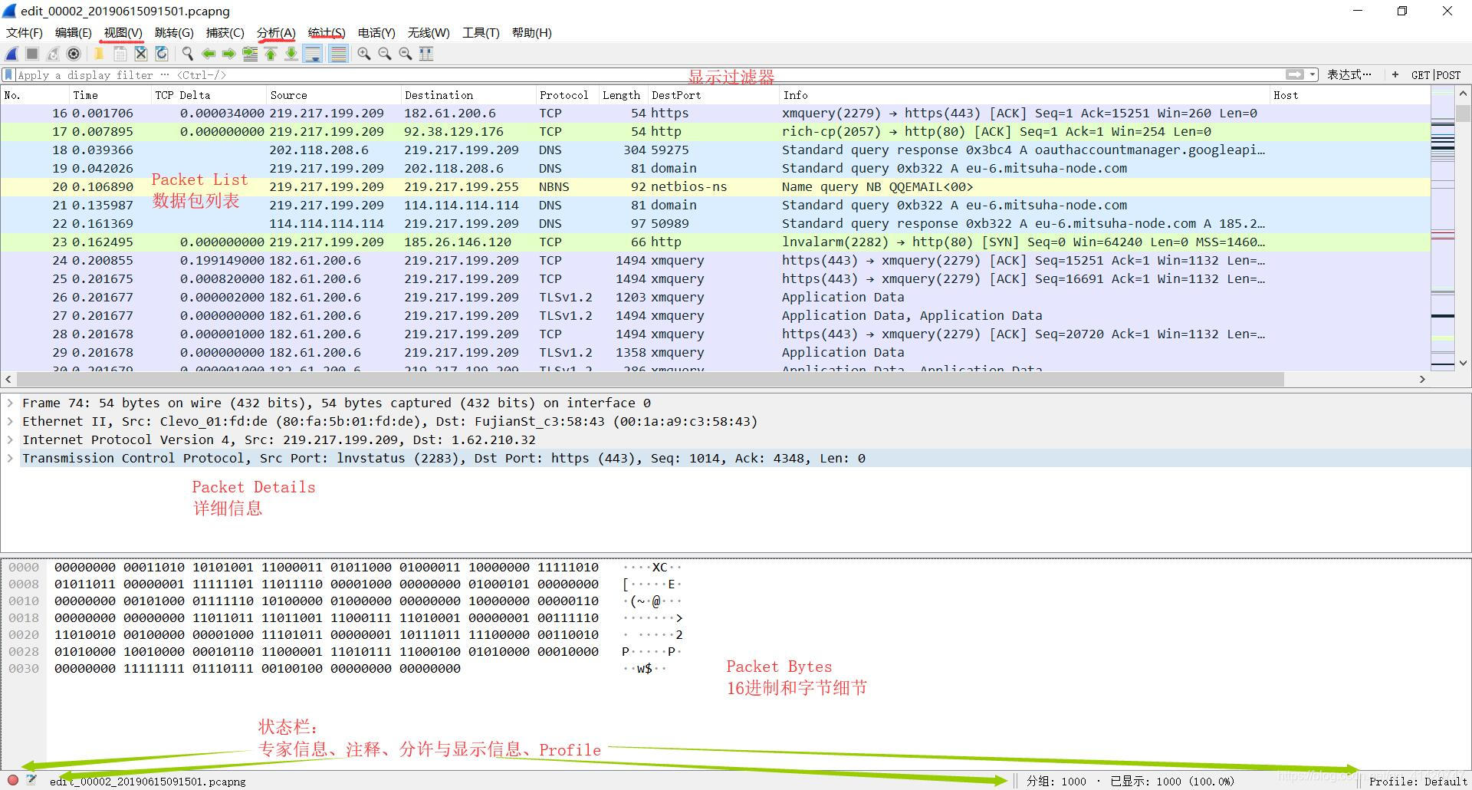
Task: Open capture options gear icon
Action: coord(74,54)
